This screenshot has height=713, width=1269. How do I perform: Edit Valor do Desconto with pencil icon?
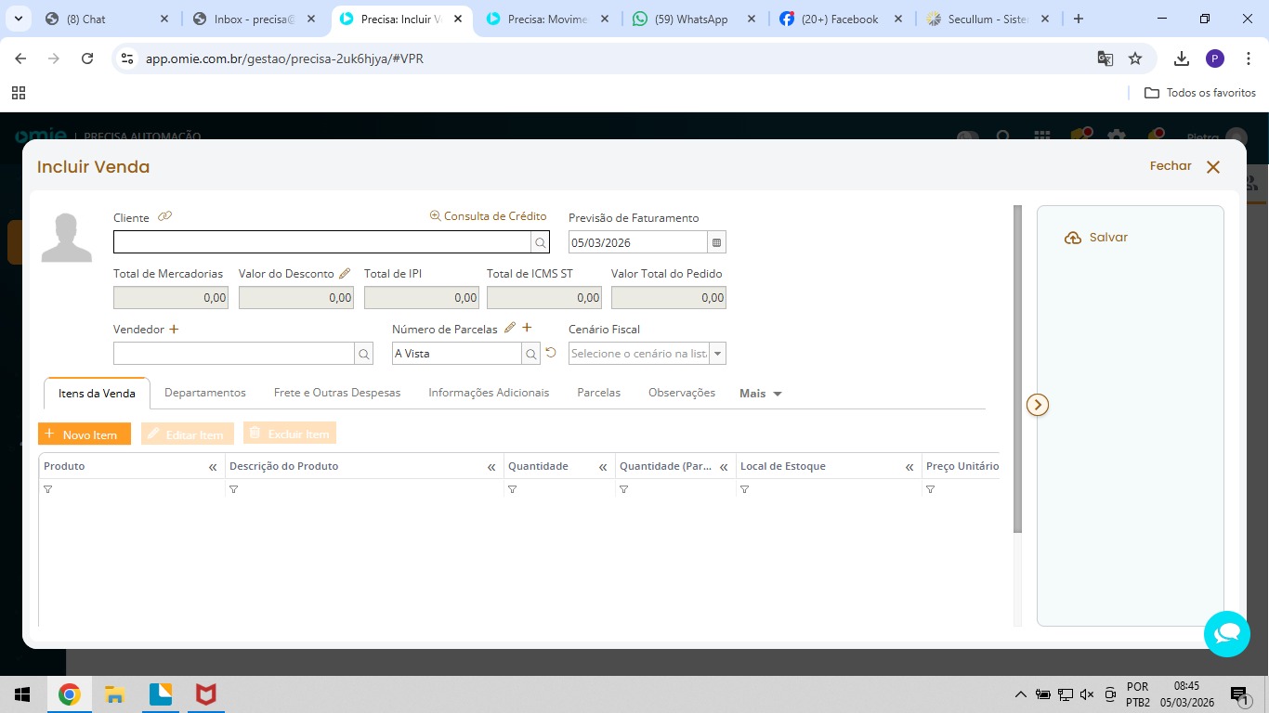coord(345,273)
